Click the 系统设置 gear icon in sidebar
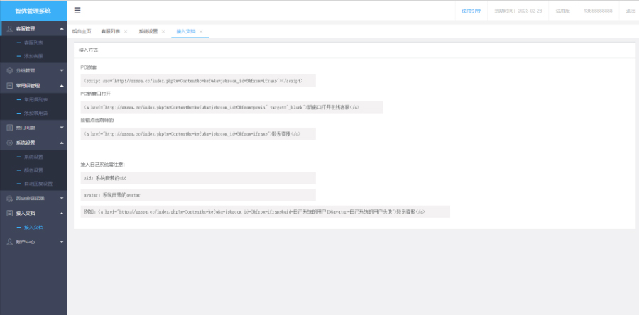Screen dimensions: 639x315 (10, 143)
